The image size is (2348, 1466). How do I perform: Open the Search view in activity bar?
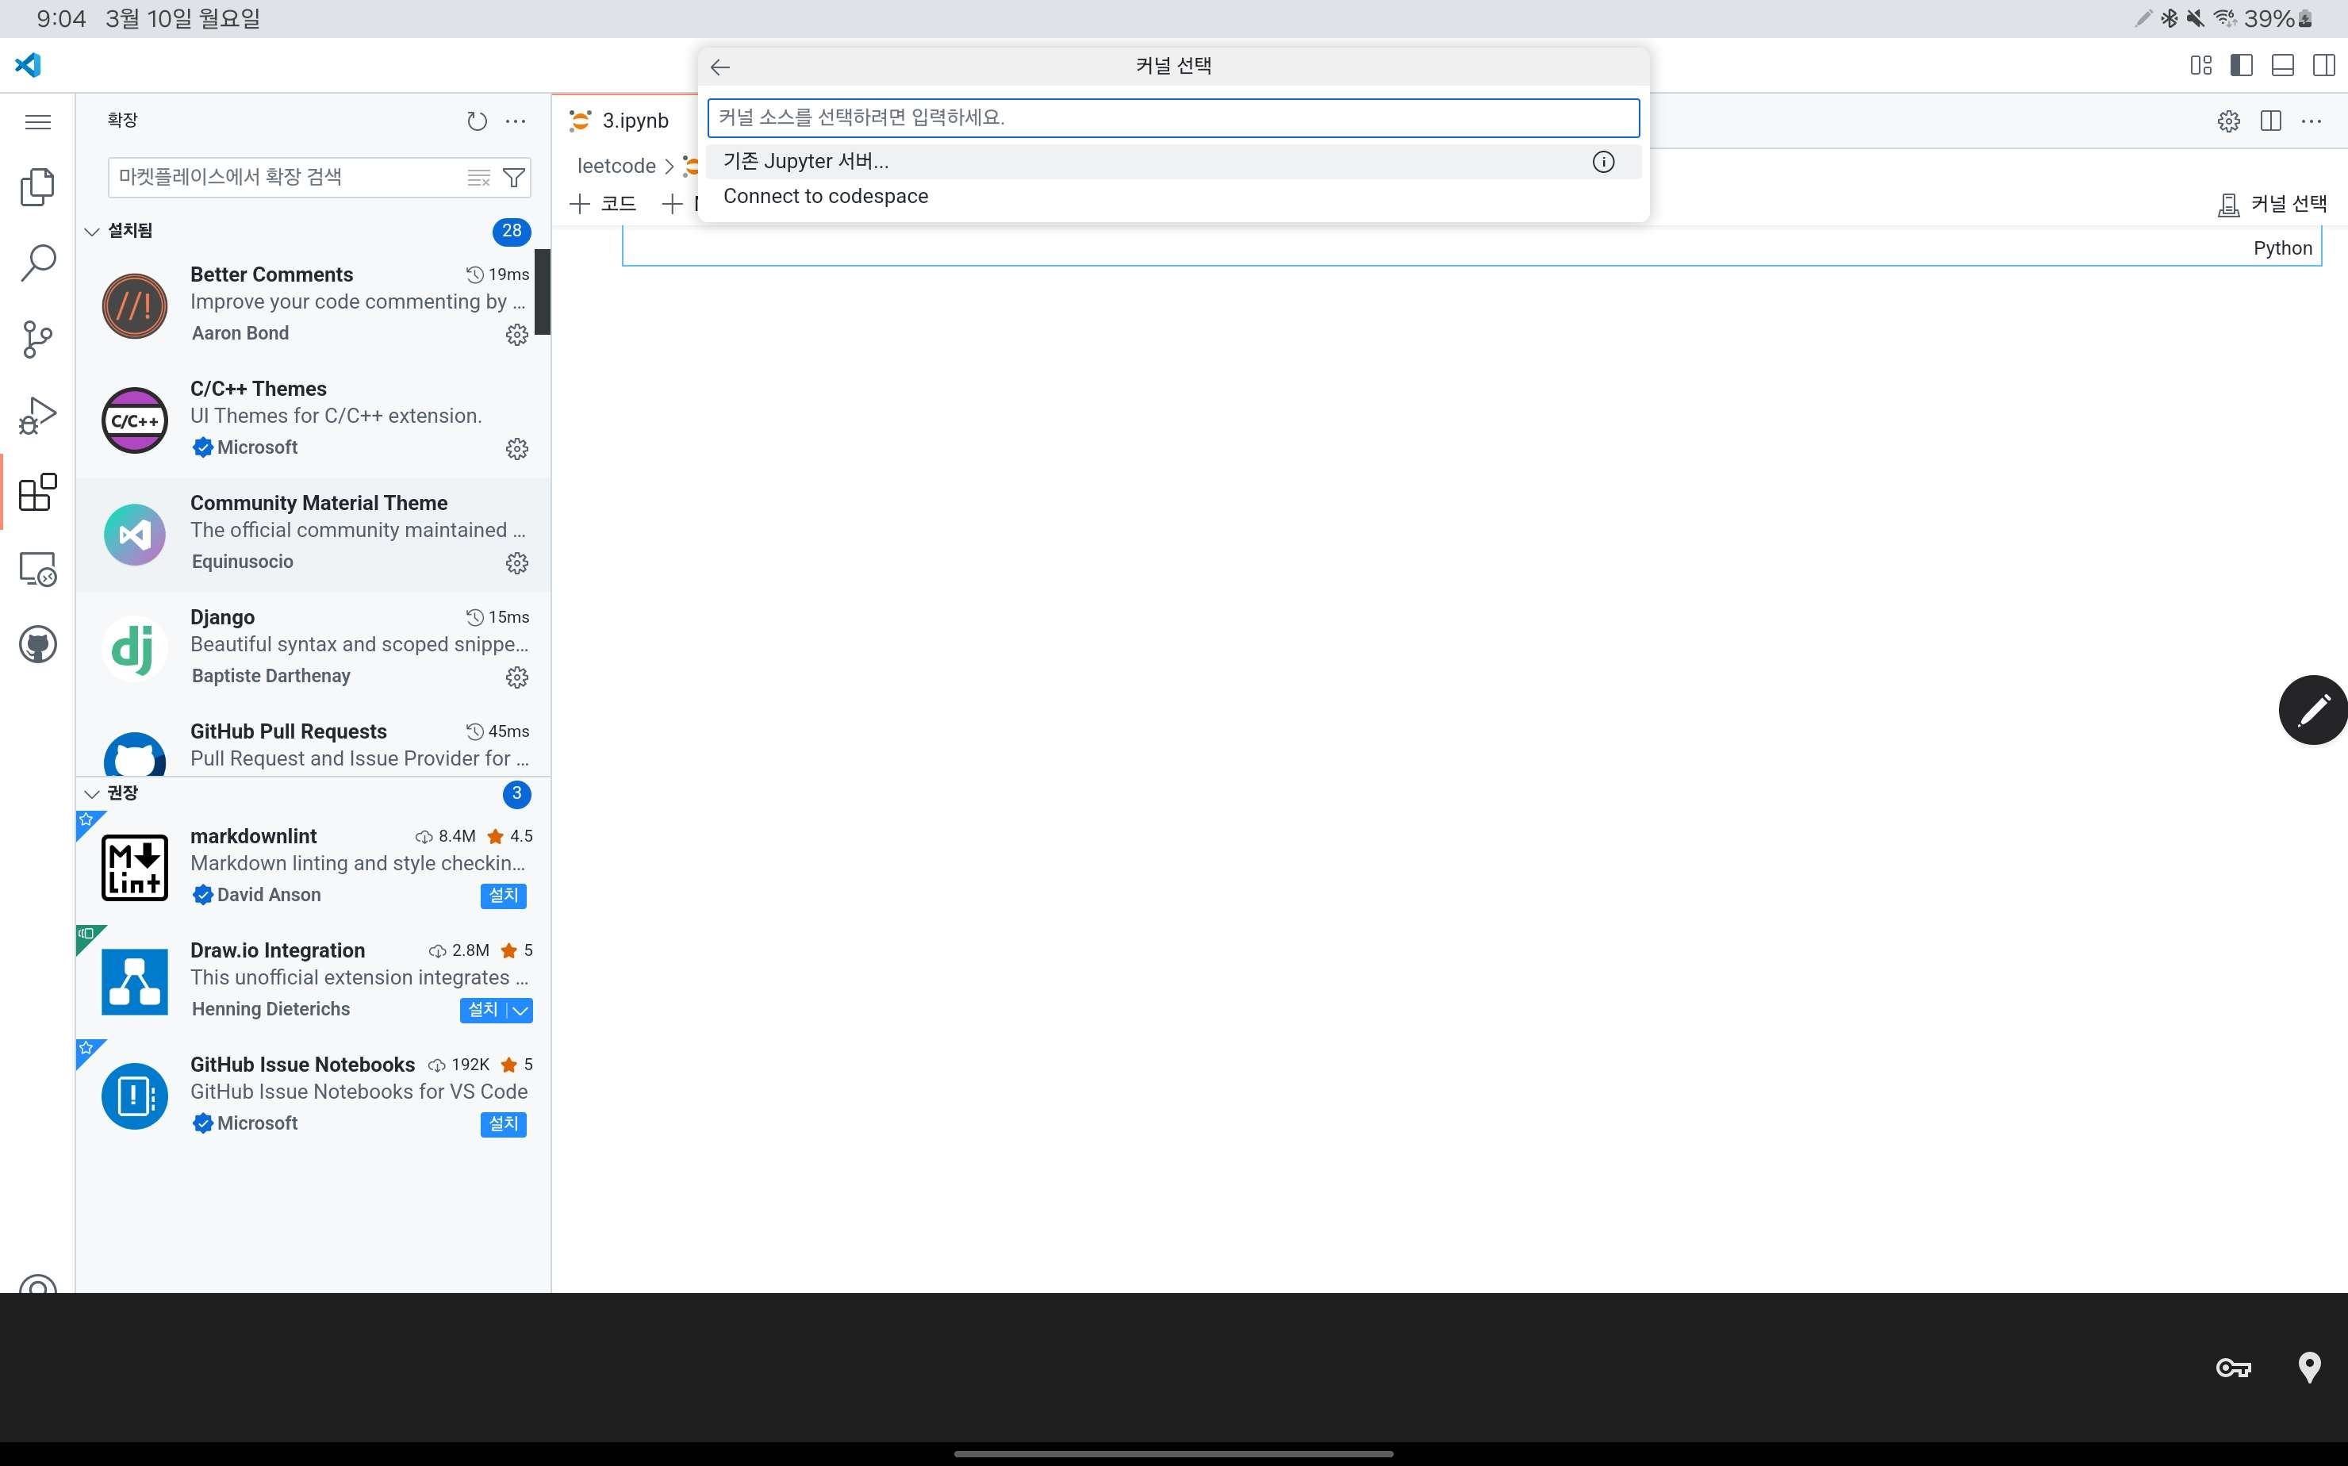tap(38, 262)
